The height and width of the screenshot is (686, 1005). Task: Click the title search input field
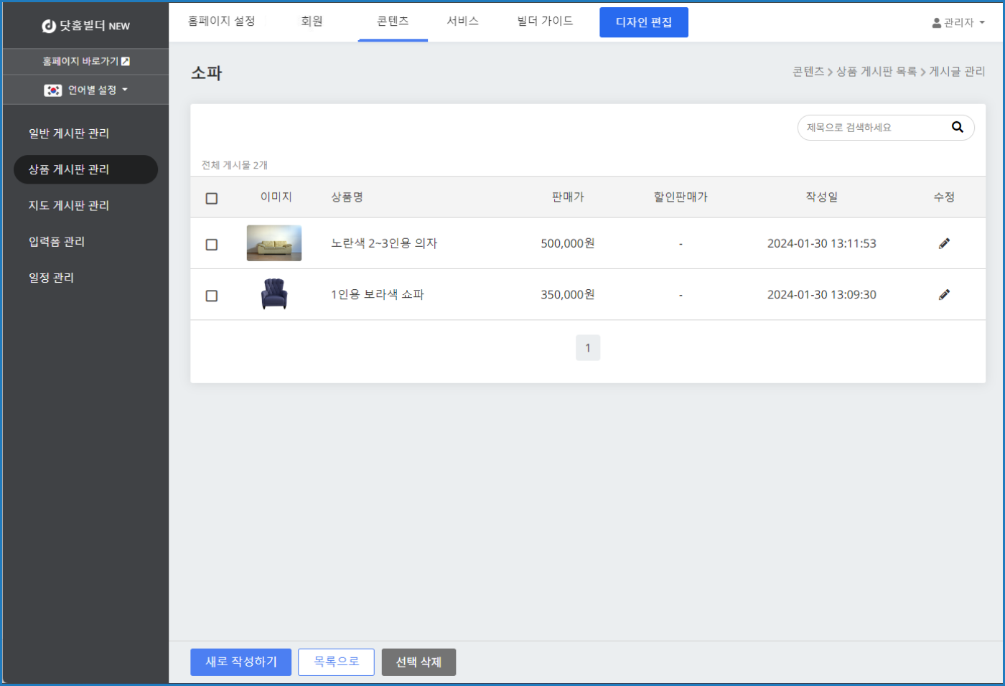(x=872, y=128)
